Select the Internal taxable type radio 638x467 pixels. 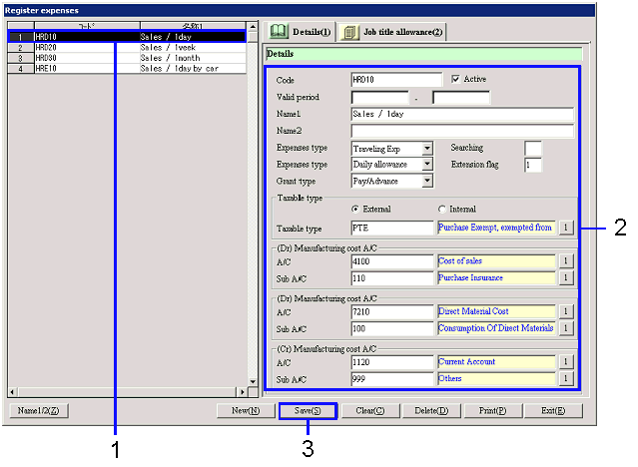(x=442, y=209)
